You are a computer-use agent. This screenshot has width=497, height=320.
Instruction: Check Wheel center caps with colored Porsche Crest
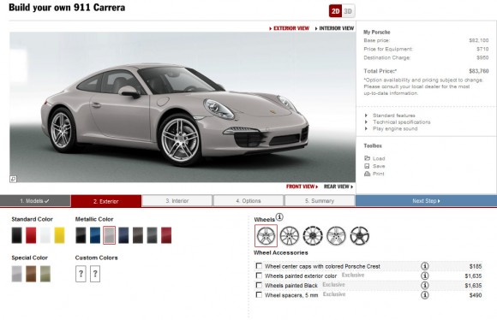point(259,266)
